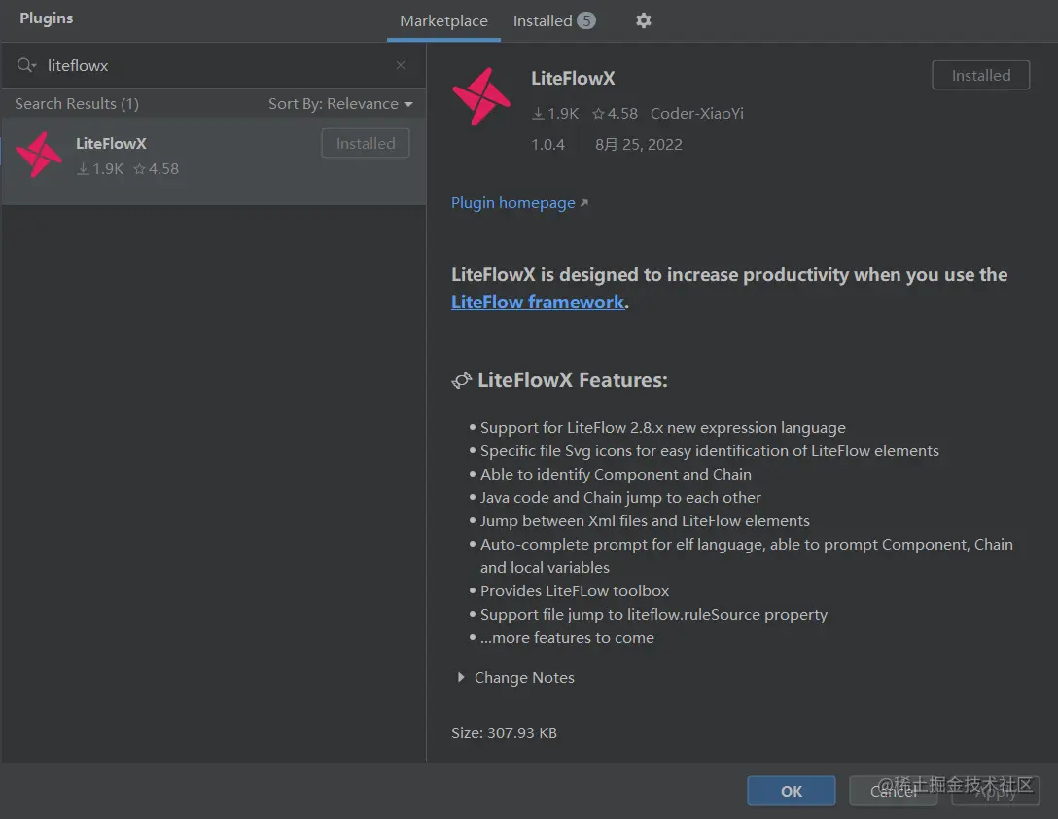1058x819 pixels.
Task: Click the Support for LiteFlow 2.8.x bullet
Action: point(662,428)
